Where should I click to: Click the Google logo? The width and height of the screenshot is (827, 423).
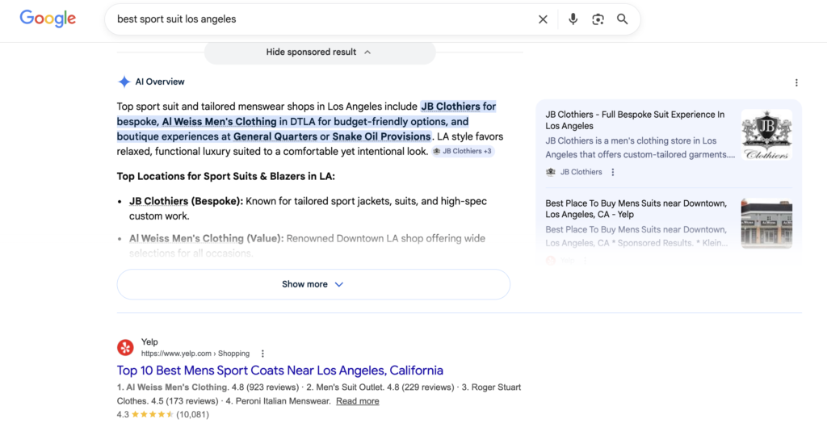click(x=48, y=19)
